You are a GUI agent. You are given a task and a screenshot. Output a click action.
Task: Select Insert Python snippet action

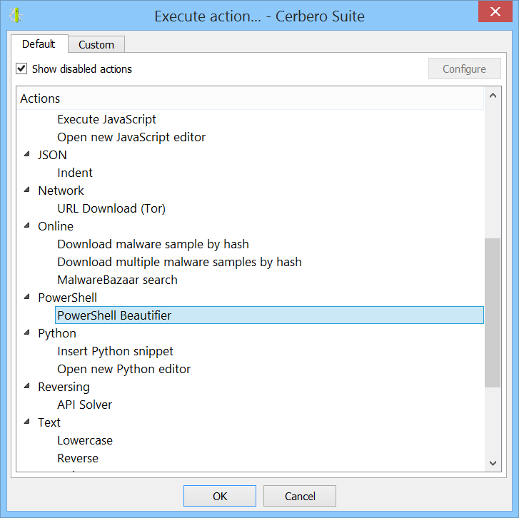115,352
